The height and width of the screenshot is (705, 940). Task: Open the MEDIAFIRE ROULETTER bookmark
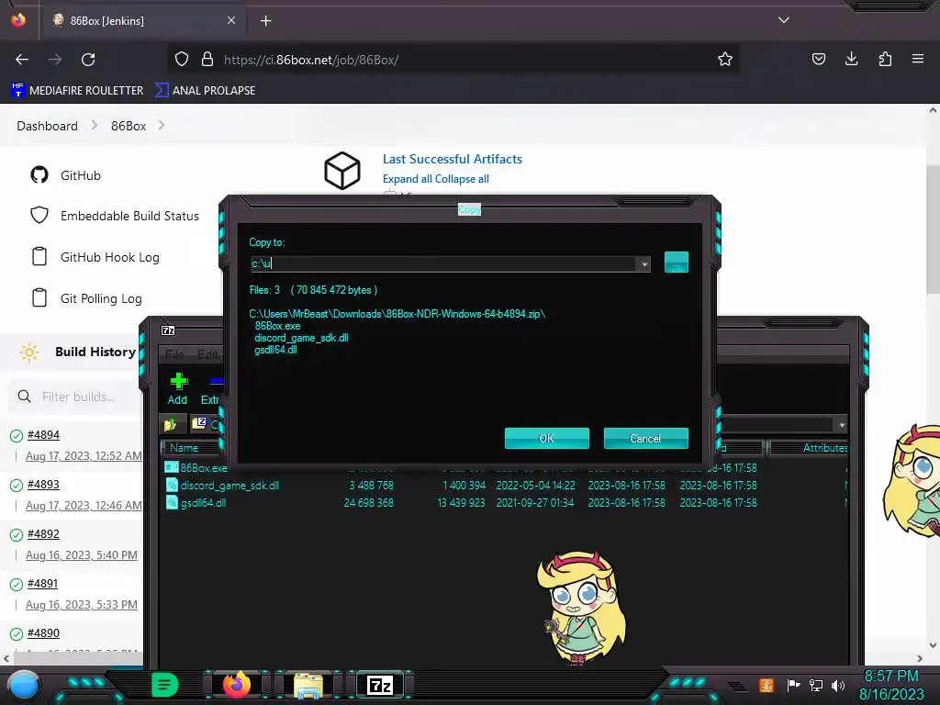click(x=77, y=91)
